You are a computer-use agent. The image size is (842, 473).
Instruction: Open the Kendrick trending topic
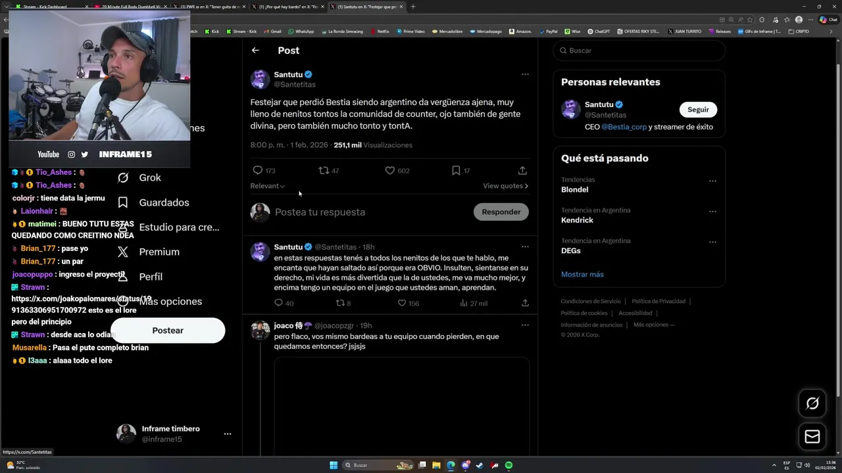pyautogui.click(x=577, y=220)
